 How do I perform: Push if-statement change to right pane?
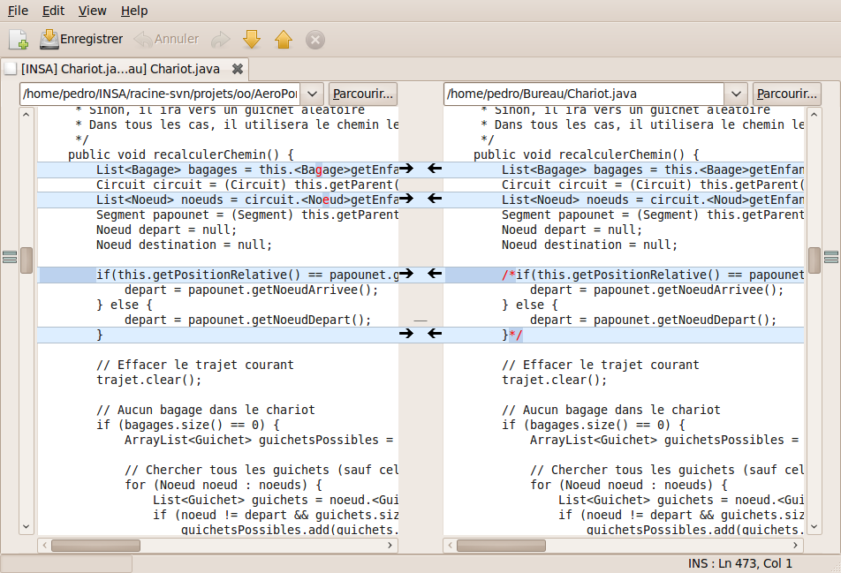coord(406,275)
